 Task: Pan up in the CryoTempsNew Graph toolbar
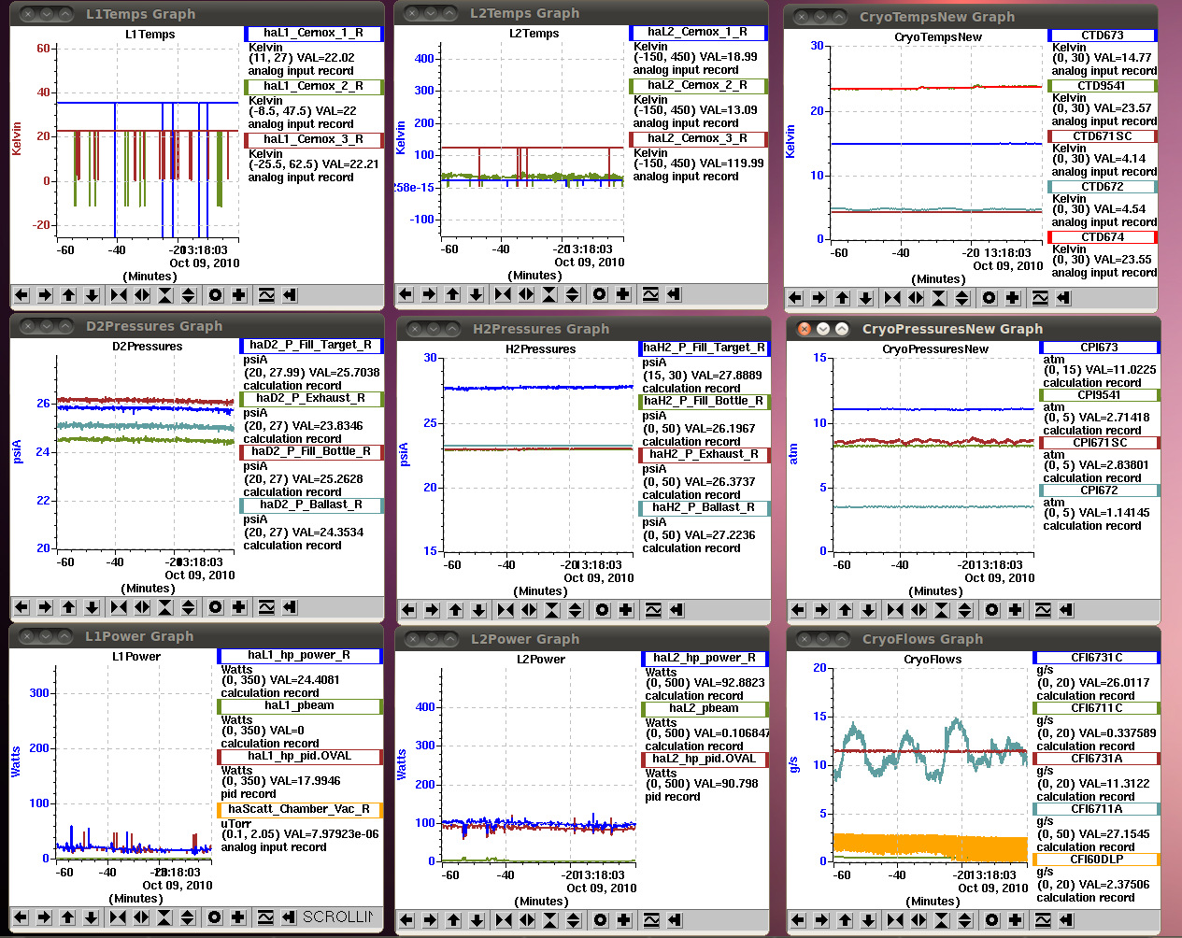click(842, 298)
